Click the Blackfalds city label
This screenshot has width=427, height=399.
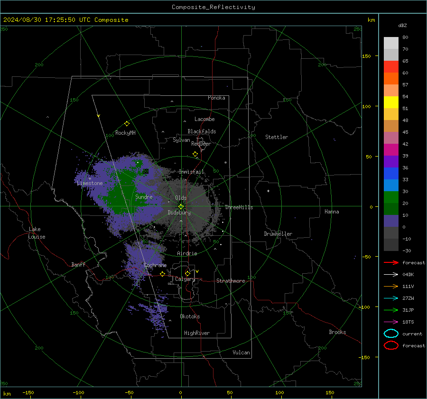[202, 131]
